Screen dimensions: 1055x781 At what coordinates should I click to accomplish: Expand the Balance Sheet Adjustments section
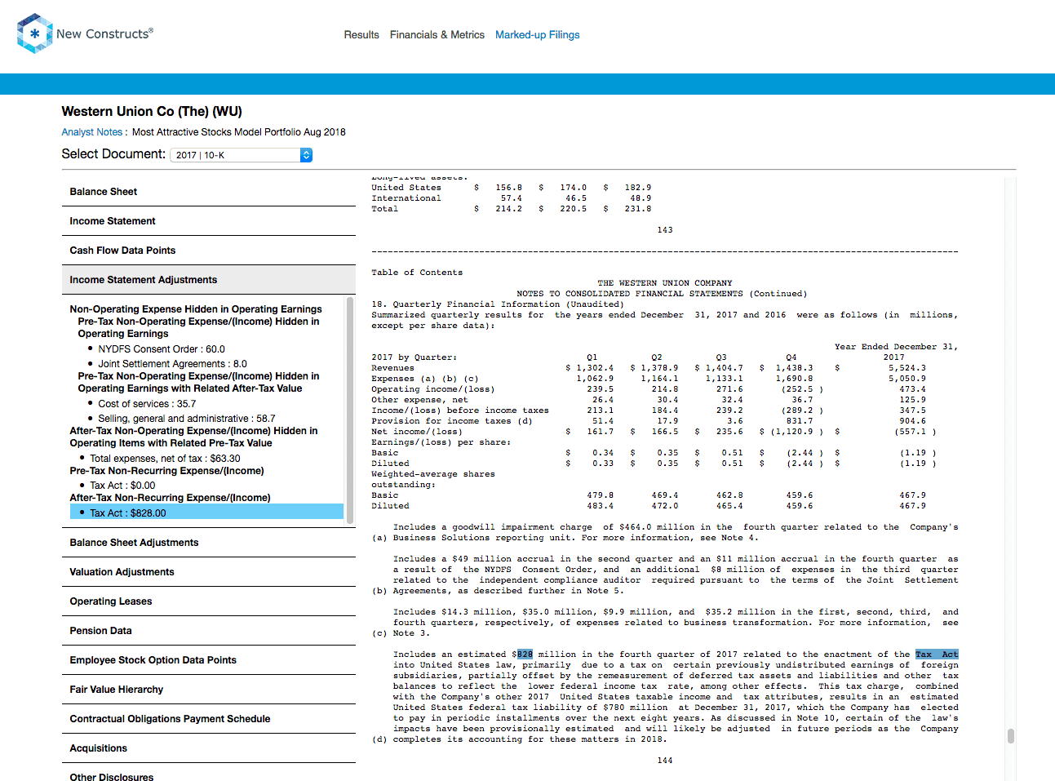[x=209, y=543]
